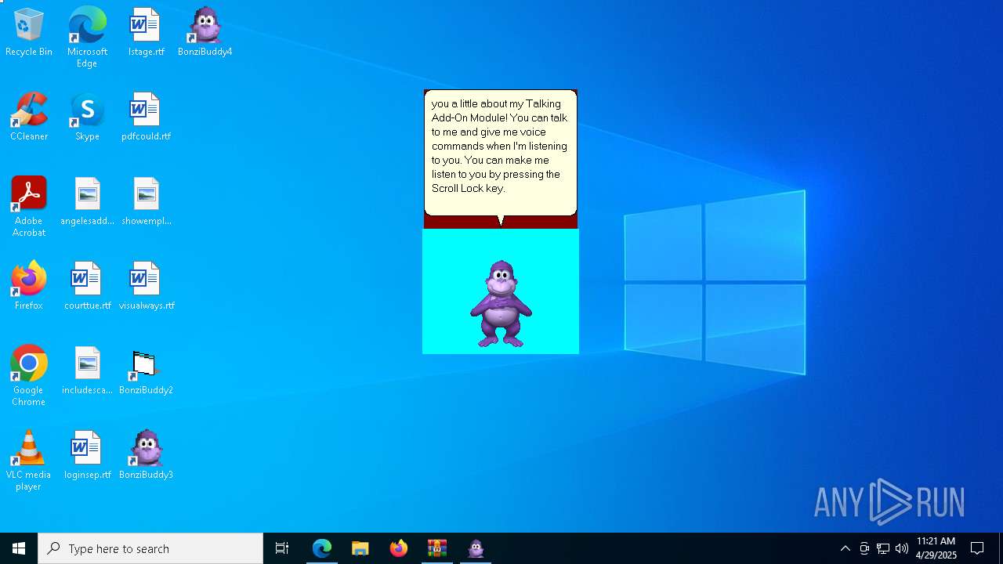The image size is (1003, 564).
Task: Click the Meet Now tray icon
Action: (x=864, y=548)
